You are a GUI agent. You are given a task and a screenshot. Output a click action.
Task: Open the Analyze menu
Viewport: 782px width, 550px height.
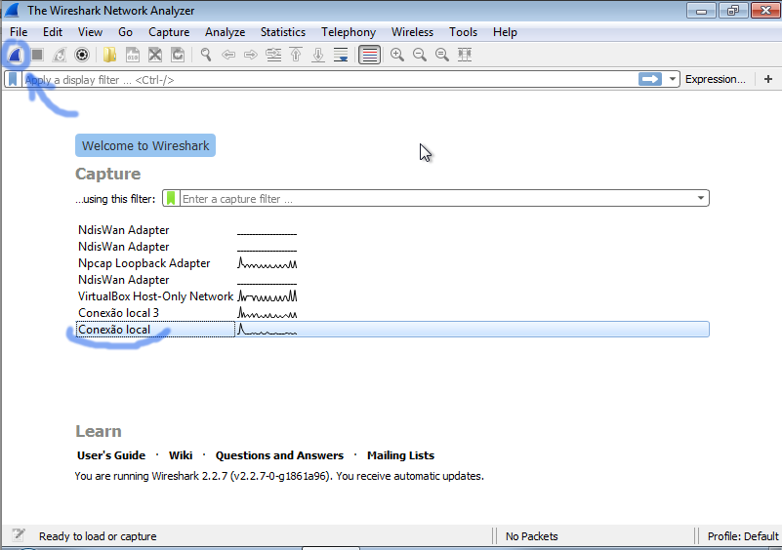[225, 32]
